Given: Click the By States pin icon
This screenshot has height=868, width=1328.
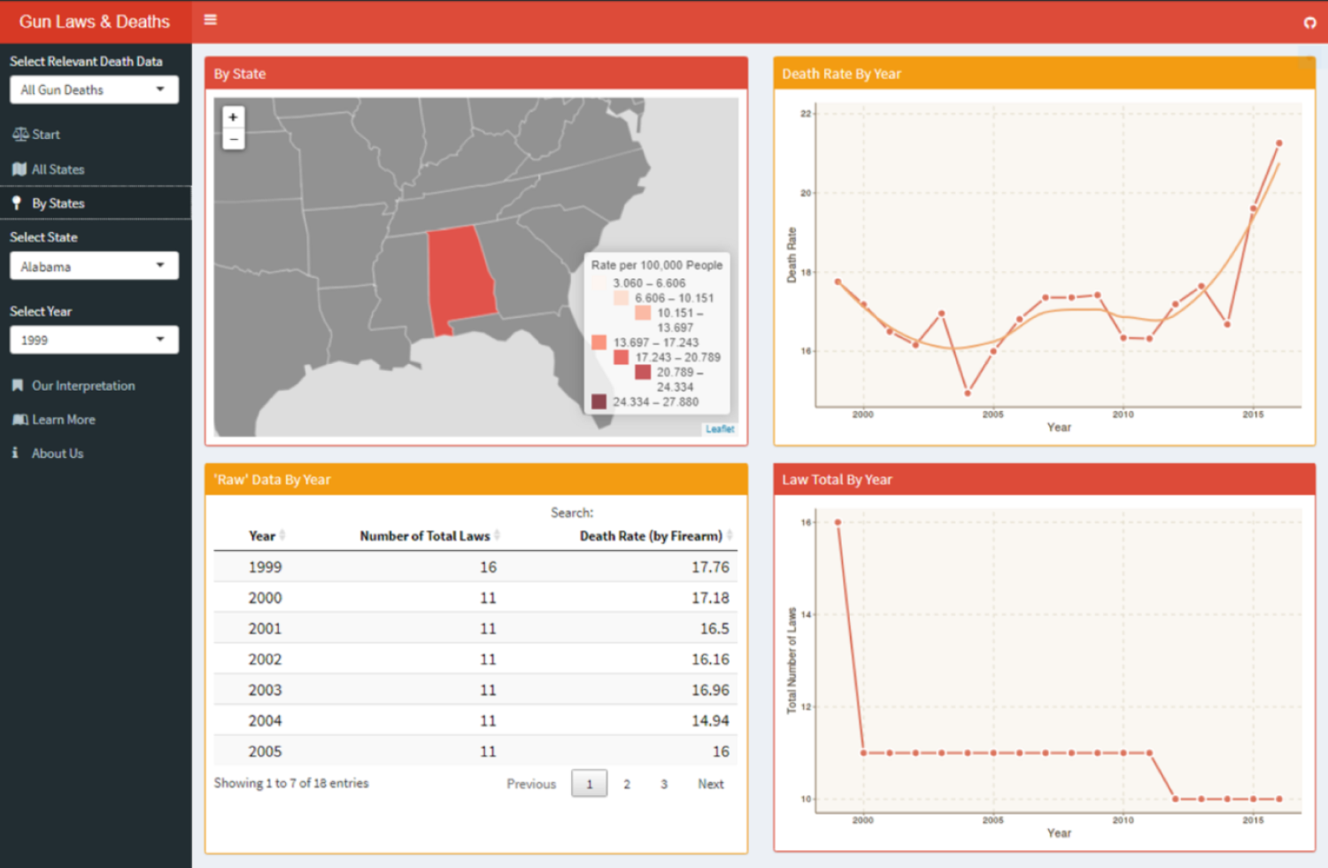Looking at the screenshot, I should 16,203.
